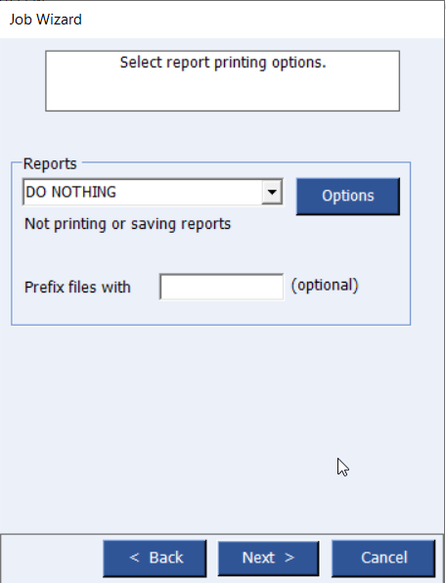Cancel the Job Wizard
Screen dimensions: 446x583
coord(383,559)
